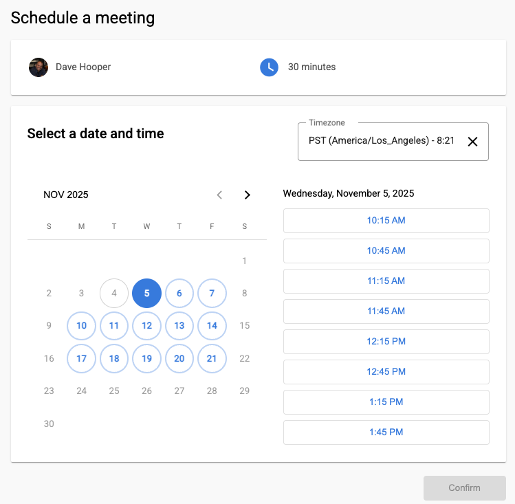Image resolution: width=515 pixels, height=504 pixels.
Task: Choose the 10:15 AM time slot
Action: (x=386, y=221)
